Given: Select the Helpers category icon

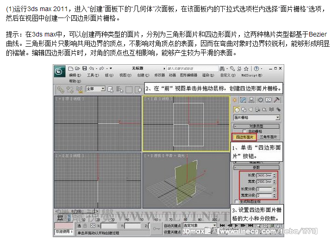Looking at the screenshot, I should pyautogui.click(x=264, y=110).
